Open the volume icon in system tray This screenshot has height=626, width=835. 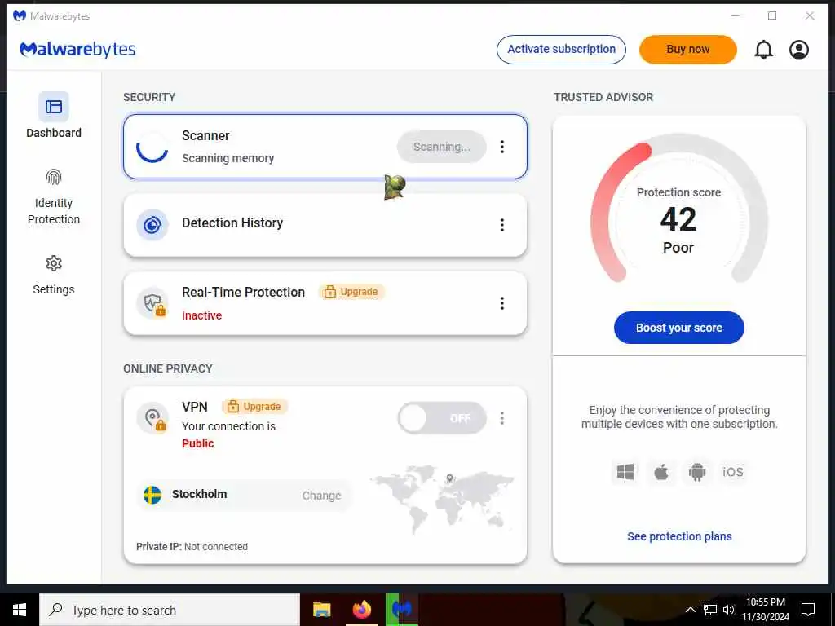pos(729,610)
